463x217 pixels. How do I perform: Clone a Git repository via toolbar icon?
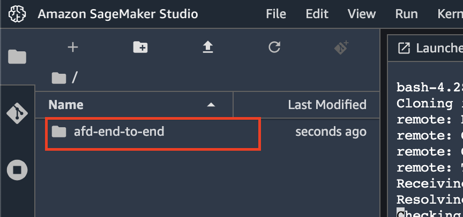tap(342, 48)
